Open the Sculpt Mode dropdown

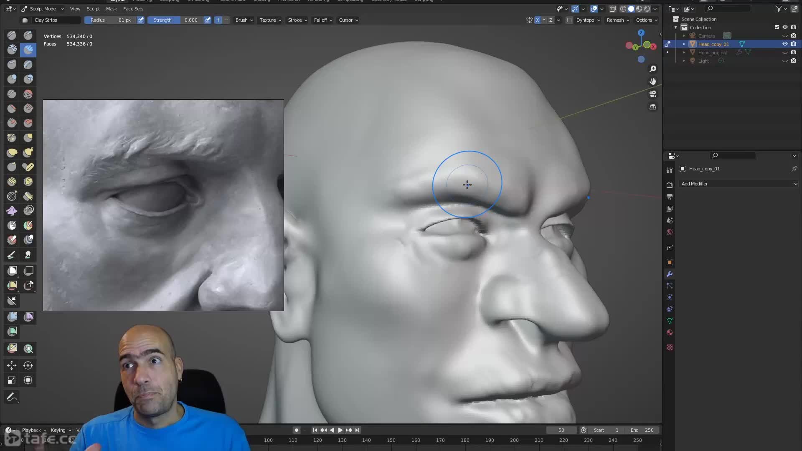(x=42, y=9)
